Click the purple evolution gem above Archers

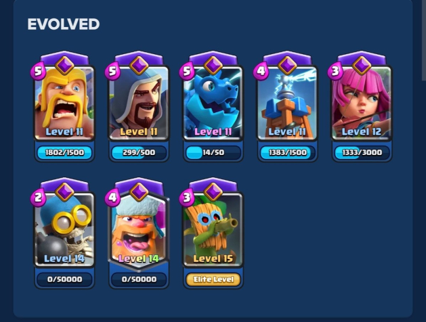point(362,66)
